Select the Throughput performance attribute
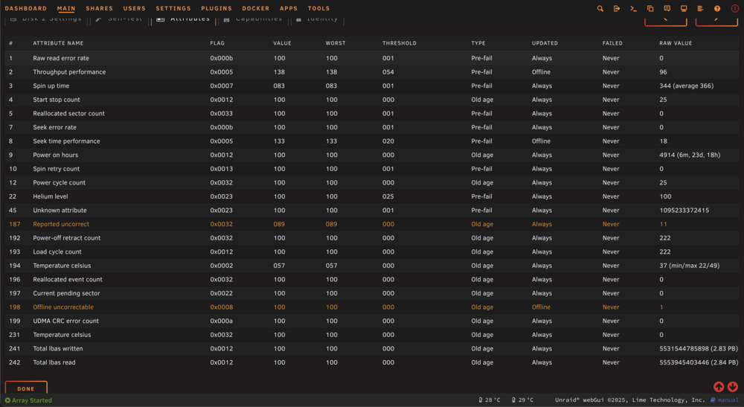Screen dimensions: 744x407 tap(69, 72)
